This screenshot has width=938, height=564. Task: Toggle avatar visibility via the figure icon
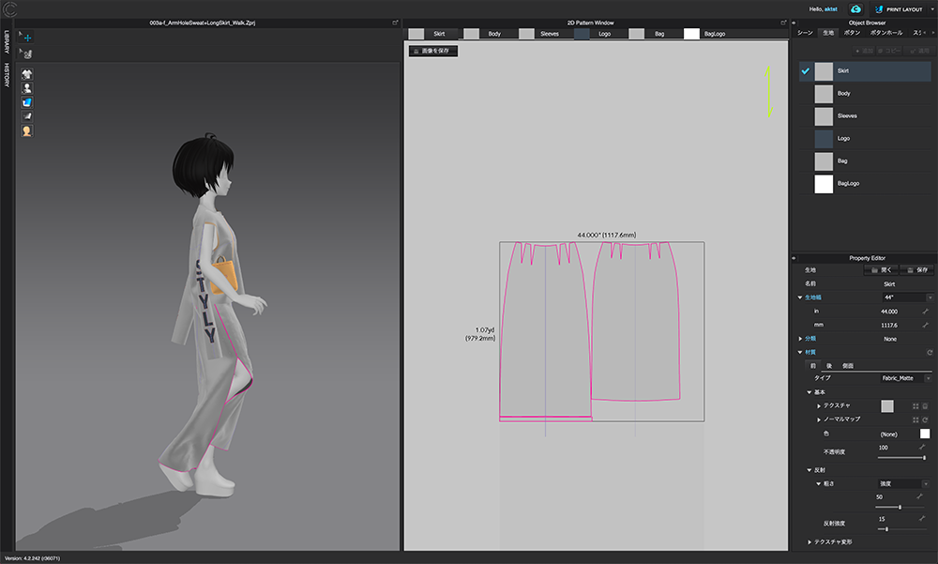[x=27, y=86]
